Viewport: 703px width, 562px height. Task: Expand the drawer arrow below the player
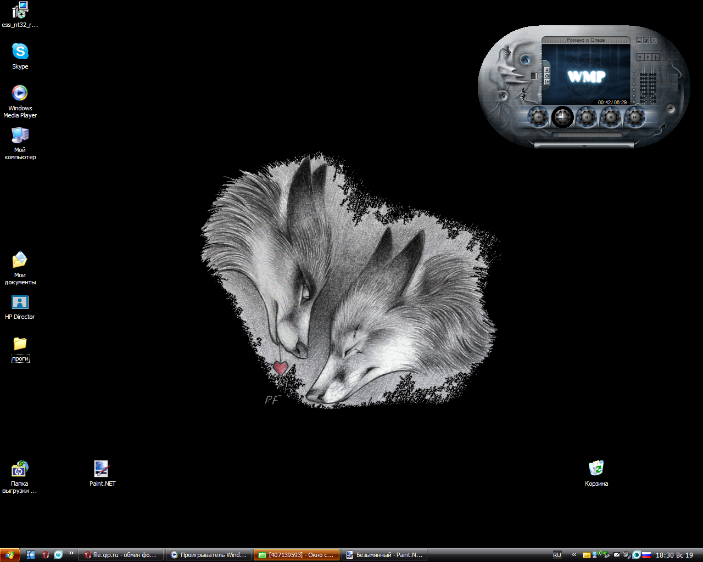pos(584,146)
